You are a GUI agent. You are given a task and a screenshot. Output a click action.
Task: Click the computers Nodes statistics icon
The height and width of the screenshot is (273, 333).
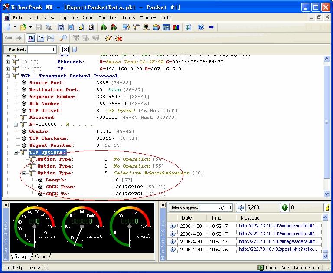(x=126, y=27)
